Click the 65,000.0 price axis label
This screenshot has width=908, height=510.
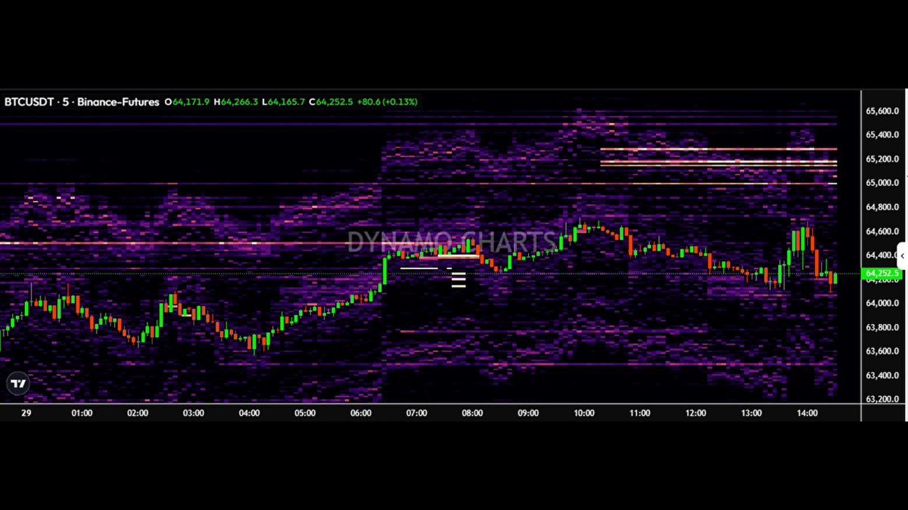(882, 183)
